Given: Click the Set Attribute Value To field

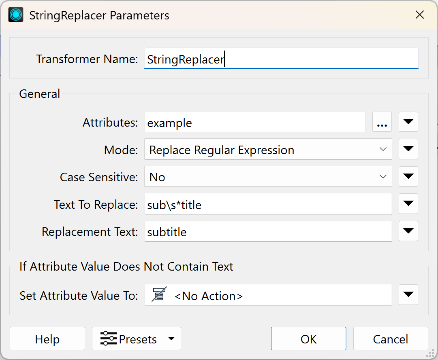Looking at the screenshot, I should (268, 295).
